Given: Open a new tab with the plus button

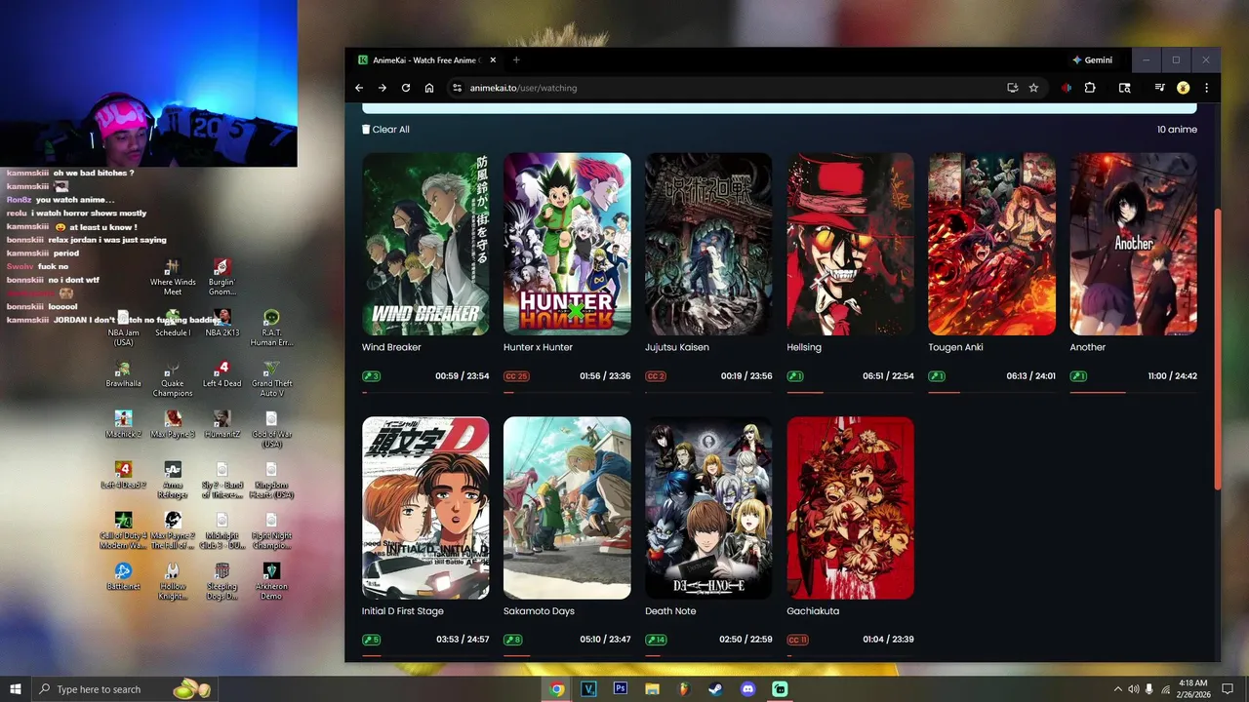Looking at the screenshot, I should (x=516, y=60).
